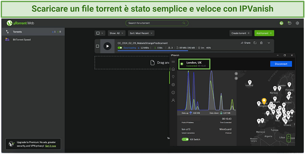
Task: Click the left arrow panel toggle
Action: click(236, 79)
